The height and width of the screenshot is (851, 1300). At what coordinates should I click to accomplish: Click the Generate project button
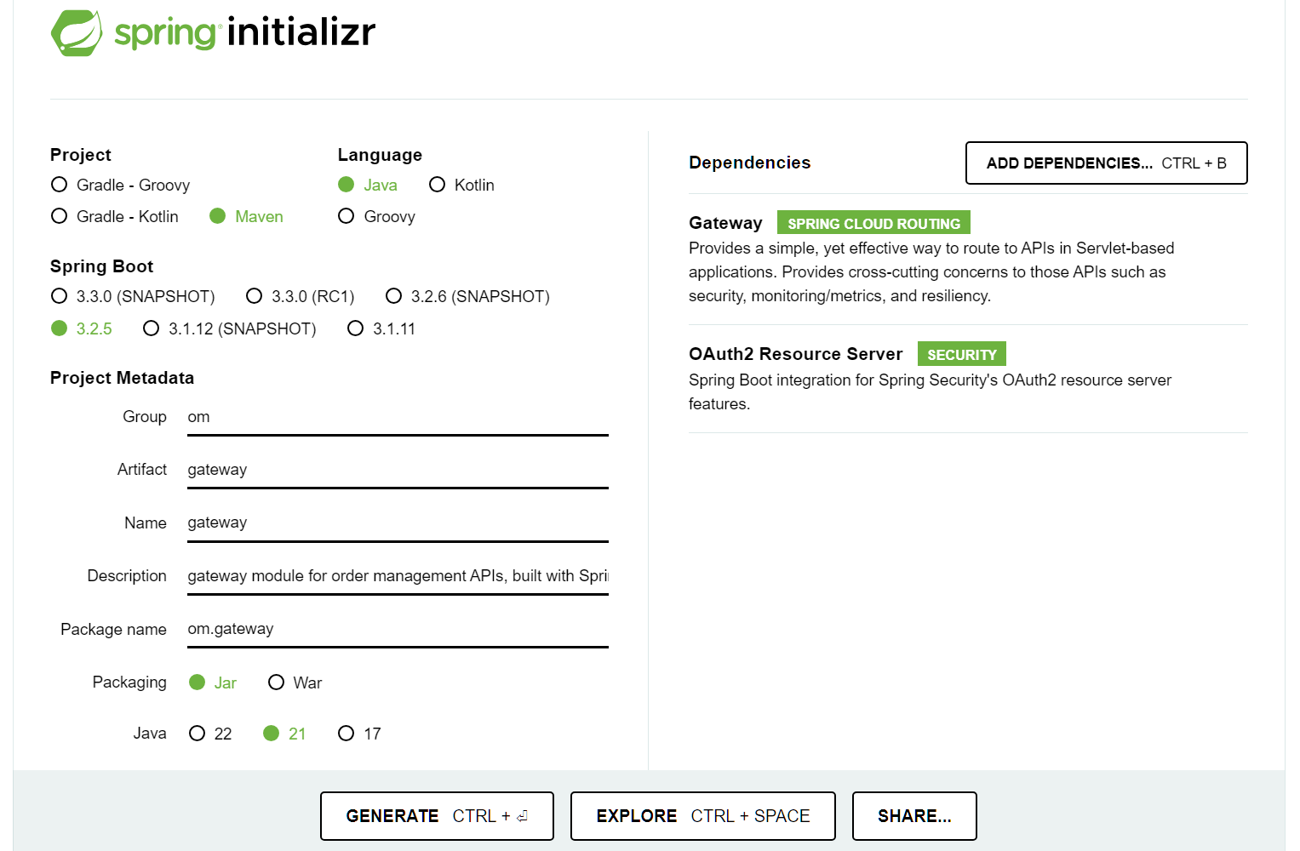tap(437, 816)
